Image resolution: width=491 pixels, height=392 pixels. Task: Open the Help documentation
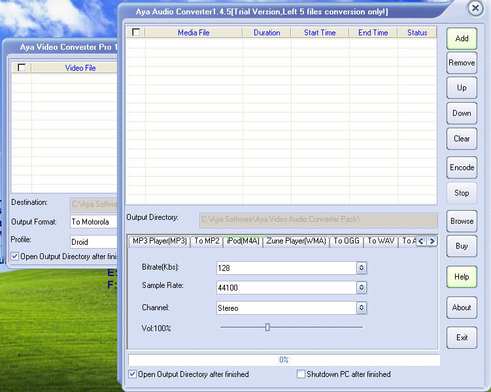pyautogui.click(x=462, y=277)
